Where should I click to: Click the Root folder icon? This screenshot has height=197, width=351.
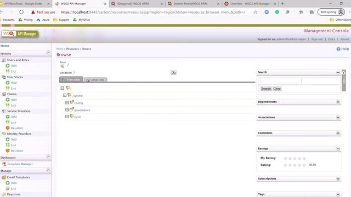tap(62, 66)
